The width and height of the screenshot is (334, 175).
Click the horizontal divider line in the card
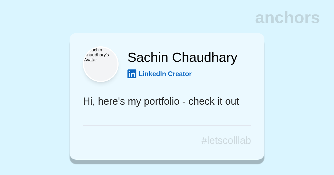point(167,126)
